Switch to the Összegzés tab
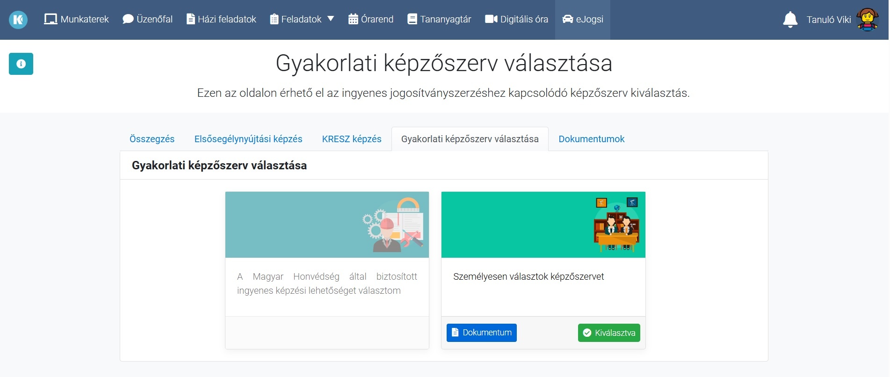890x377 pixels. 152,139
